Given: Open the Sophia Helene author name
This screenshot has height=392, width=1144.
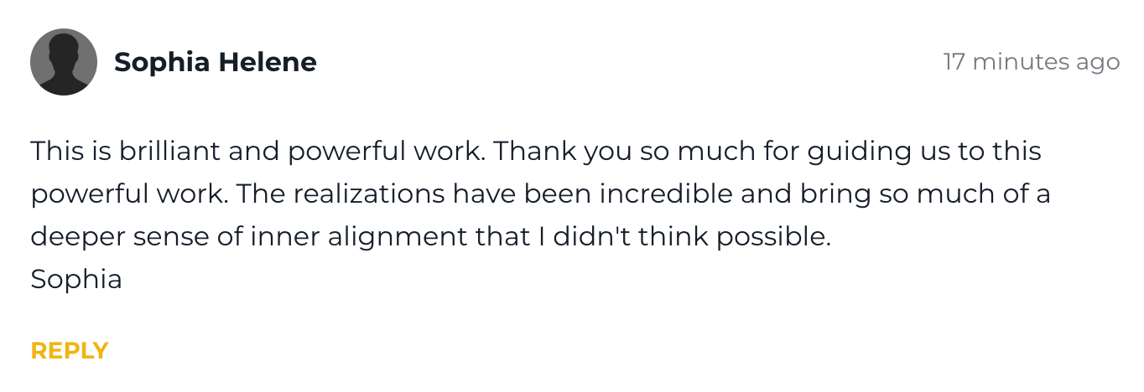Looking at the screenshot, I should pos(215,62).
